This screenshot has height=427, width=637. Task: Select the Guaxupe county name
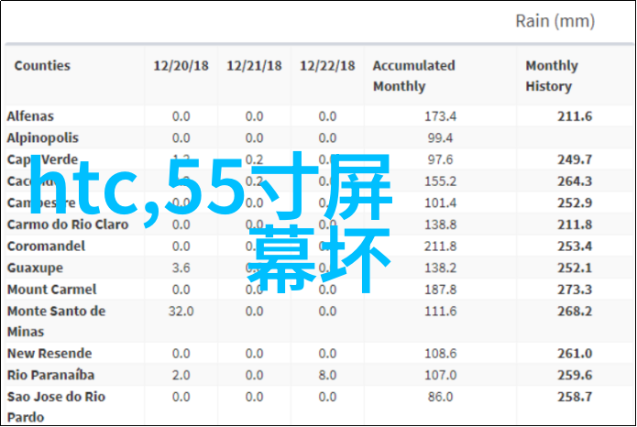[35, 268]
